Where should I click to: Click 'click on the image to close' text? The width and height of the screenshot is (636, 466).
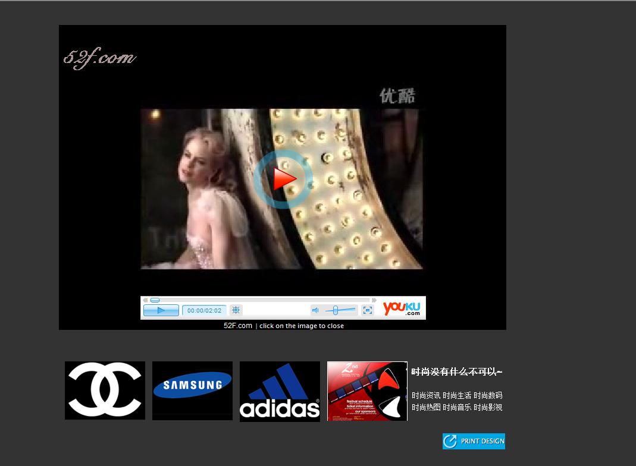pyautogui.click(x=302, y=326)
